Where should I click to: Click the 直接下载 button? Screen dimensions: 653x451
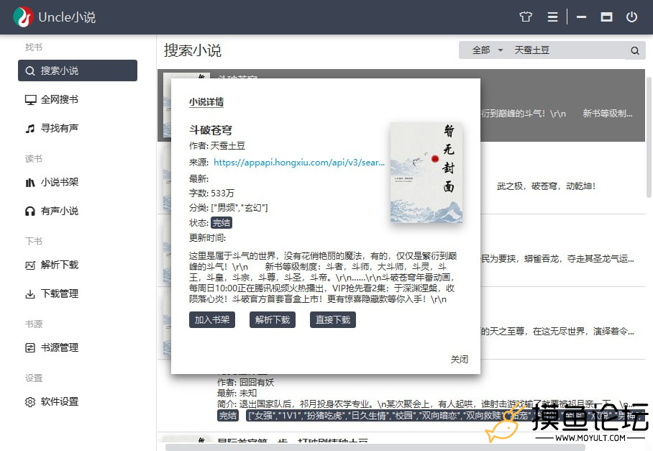click(333, 320)
